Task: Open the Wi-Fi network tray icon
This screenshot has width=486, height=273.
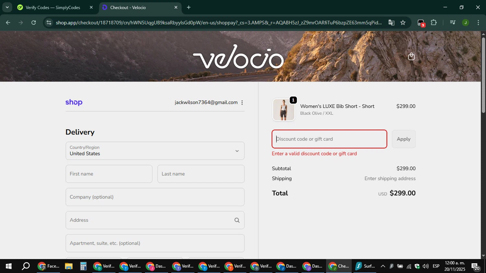Action: coord(409,266)
